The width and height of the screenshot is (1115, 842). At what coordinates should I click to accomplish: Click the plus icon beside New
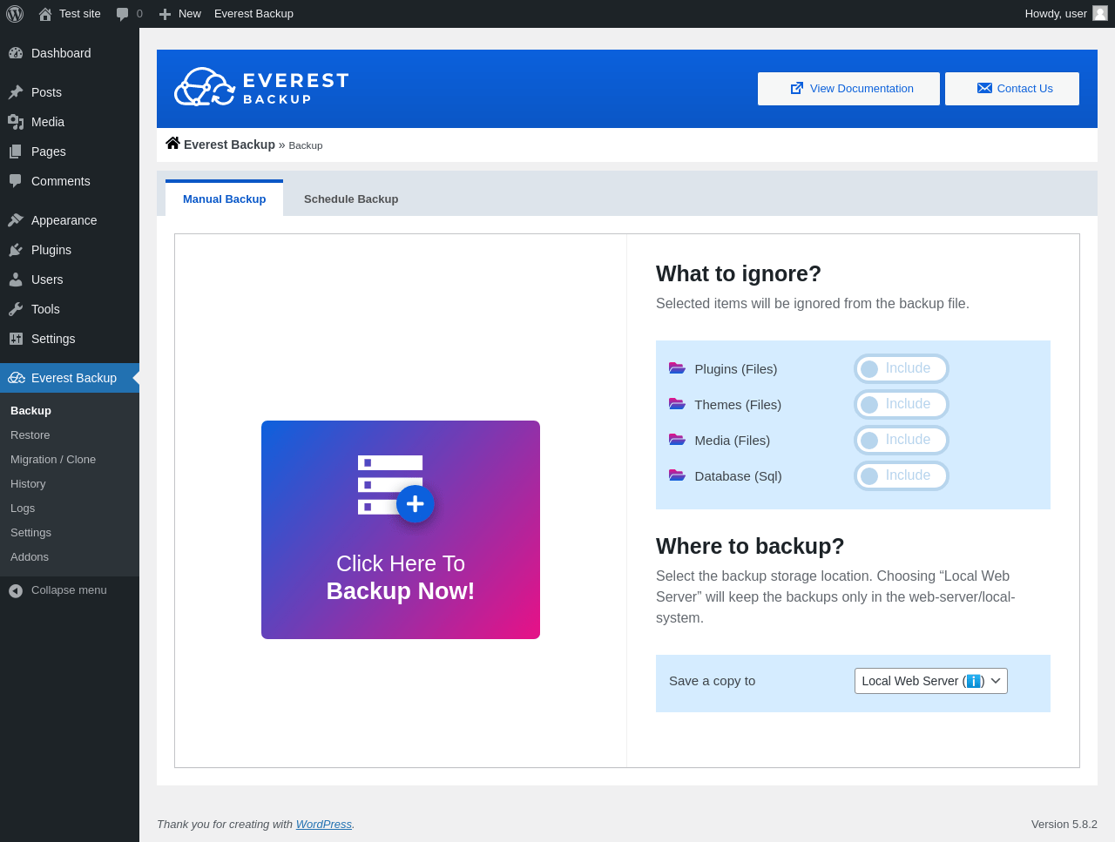click(x=165, y=14)
